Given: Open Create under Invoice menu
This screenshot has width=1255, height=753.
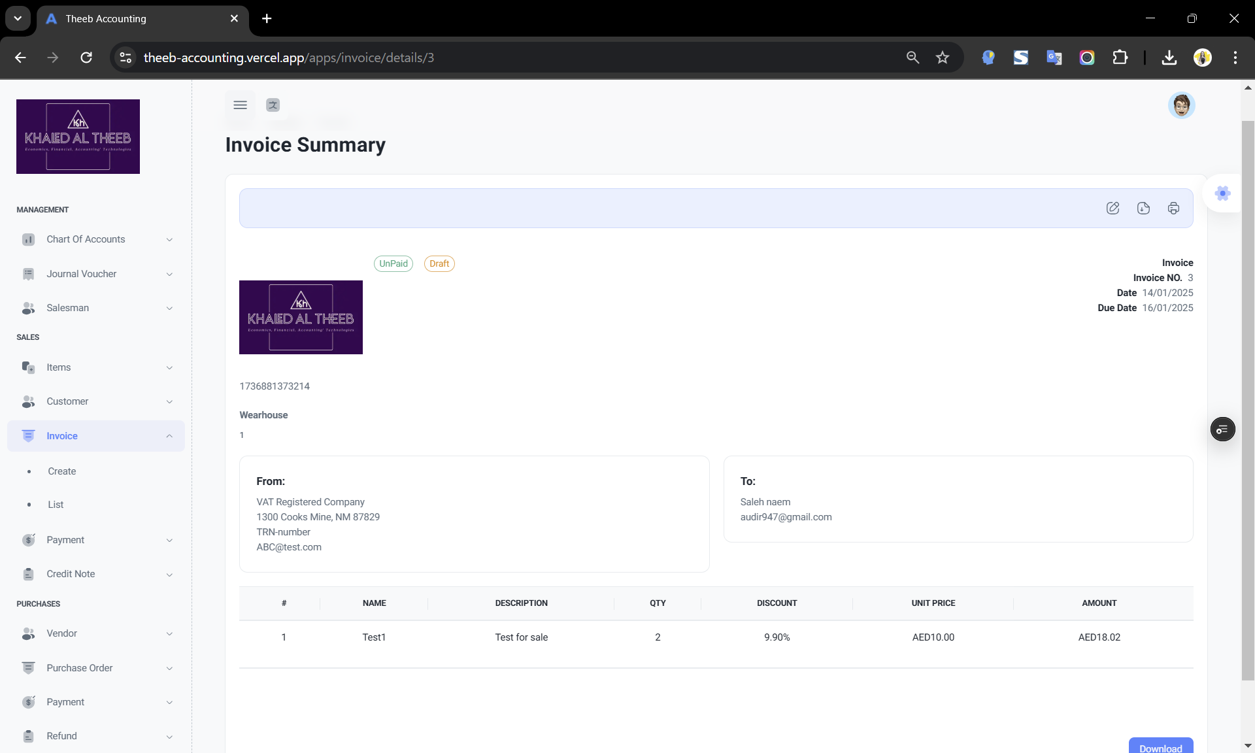Looking at the screenshot, I should click(x=61, y=471).
